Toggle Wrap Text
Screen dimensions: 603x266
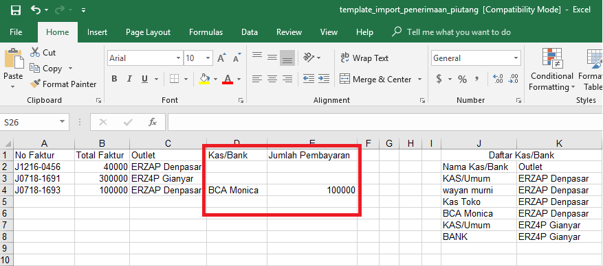pos(364,58)
